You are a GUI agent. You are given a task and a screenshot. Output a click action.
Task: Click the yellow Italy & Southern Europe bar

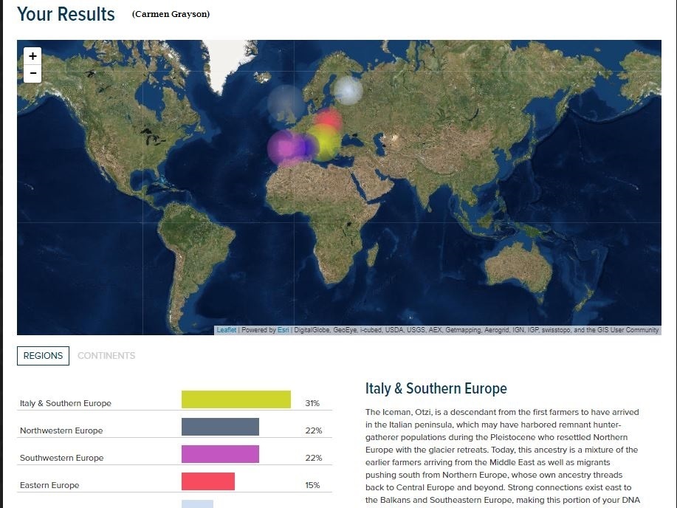(x=236, y=399)
